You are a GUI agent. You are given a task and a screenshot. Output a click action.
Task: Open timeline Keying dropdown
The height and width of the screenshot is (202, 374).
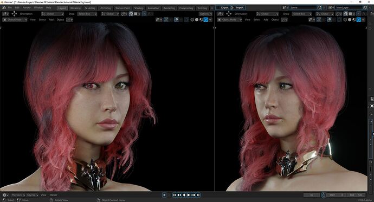[x=33, y=195]
